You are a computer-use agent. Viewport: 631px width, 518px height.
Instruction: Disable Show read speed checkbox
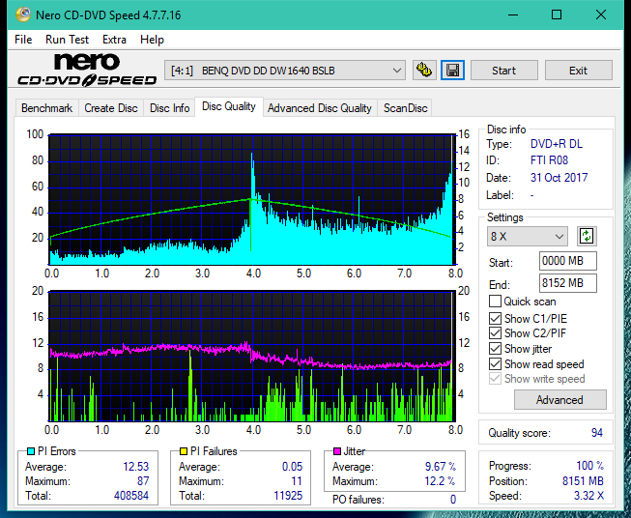pyautogui.click(x=495, y=363)
